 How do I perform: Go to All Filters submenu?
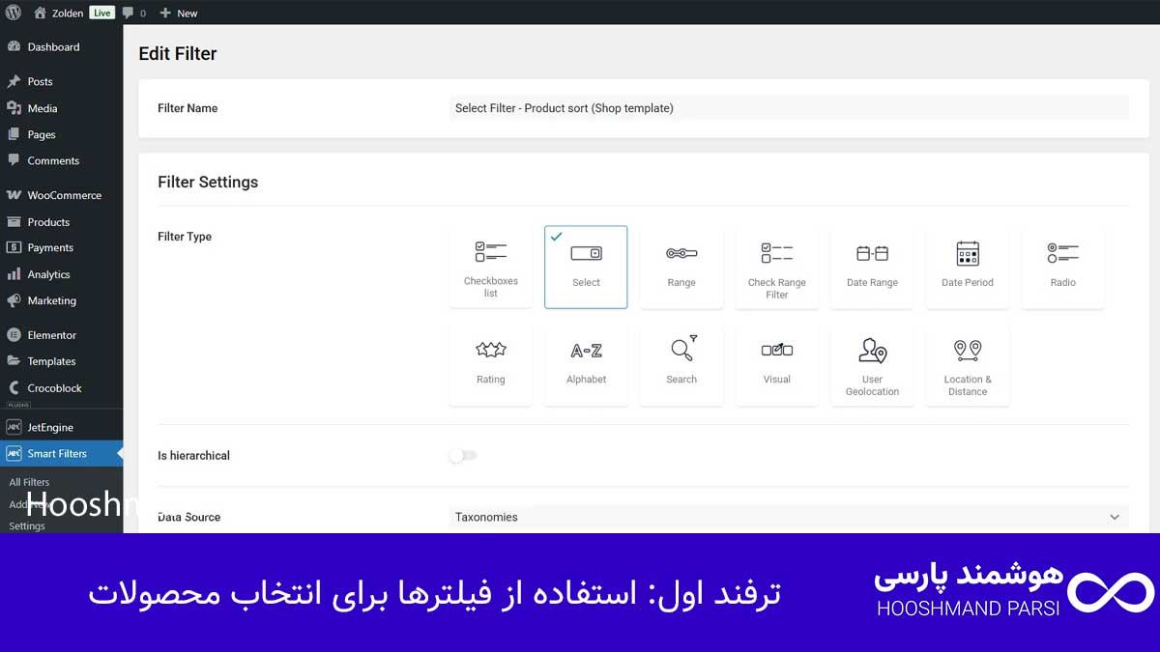pyautogui.click(x=29, y=482)
